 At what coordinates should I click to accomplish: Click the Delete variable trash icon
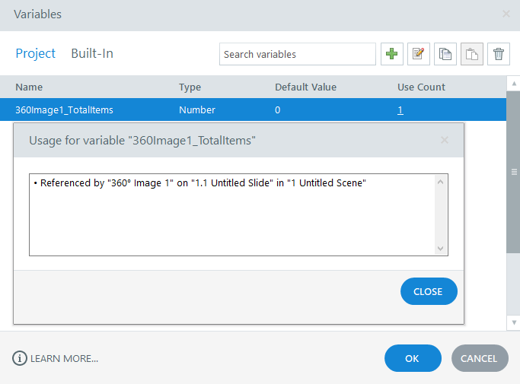pyautogui.click(x=499, y=54)
